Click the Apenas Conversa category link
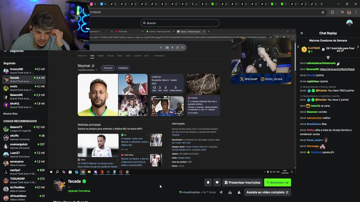The image size is (360, 202). pyautogui.click(x=79, y=191)
